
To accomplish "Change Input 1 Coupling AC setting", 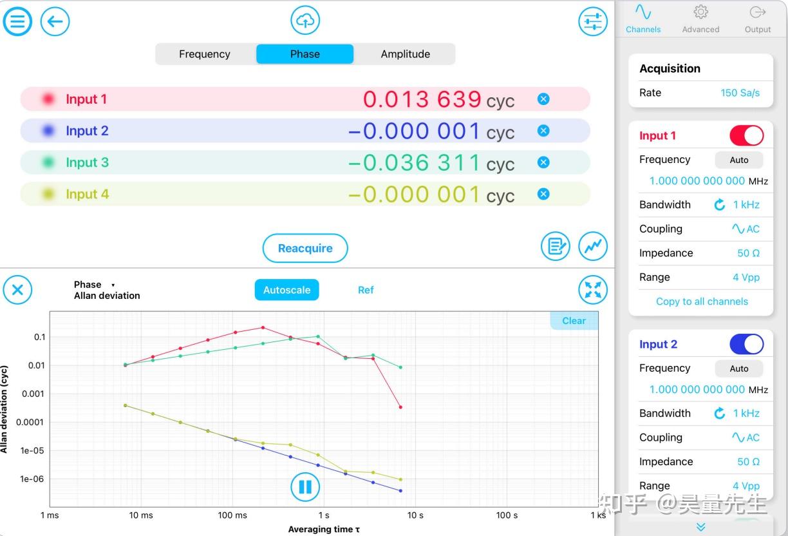I will [x=746, y=229].
